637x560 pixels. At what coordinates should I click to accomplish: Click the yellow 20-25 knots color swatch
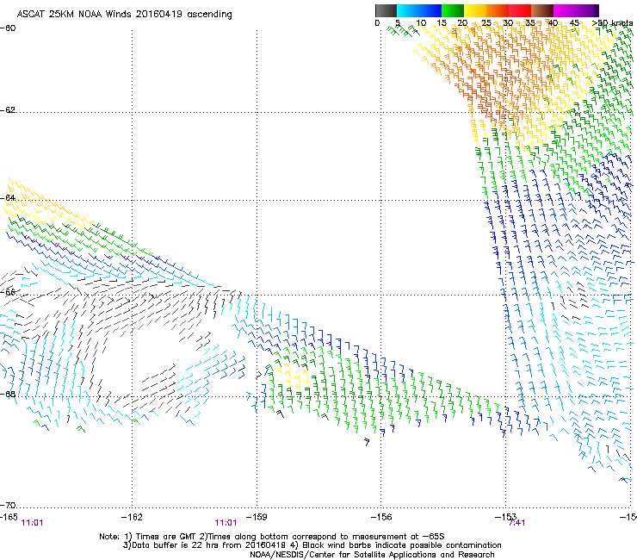pos(475,10)
